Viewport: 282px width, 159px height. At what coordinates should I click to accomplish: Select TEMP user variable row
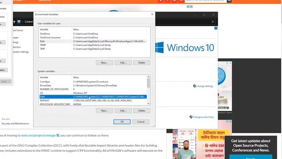click(x=93, y=45)
